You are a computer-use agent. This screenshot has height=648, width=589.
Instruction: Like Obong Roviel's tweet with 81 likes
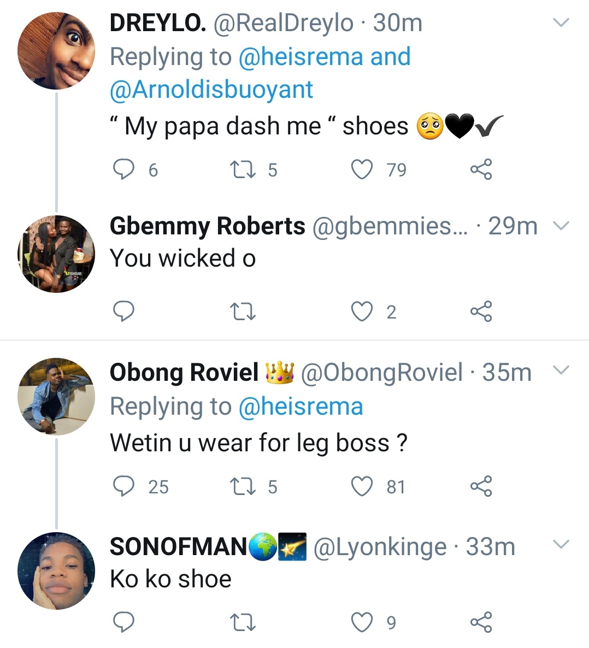[x=362, y=486]
